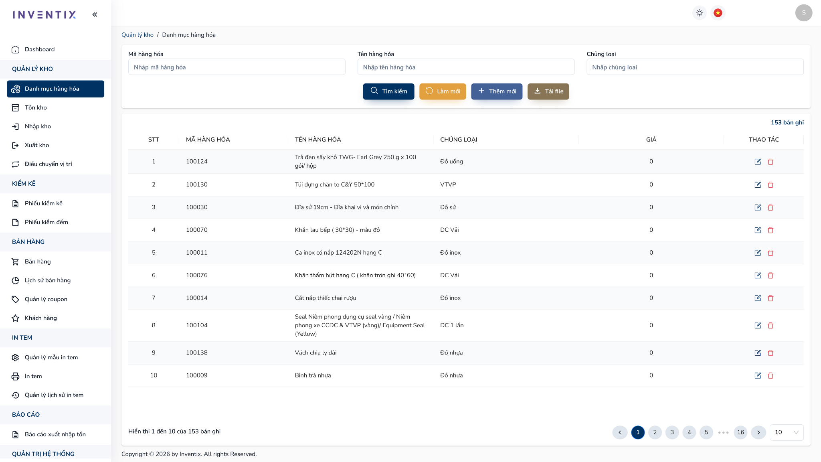This screenshot has width=821, height=462.
Task: Go to page 2
Action: coord(655,432)
